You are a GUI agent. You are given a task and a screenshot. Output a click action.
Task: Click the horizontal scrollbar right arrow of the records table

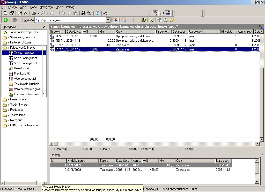257,144
